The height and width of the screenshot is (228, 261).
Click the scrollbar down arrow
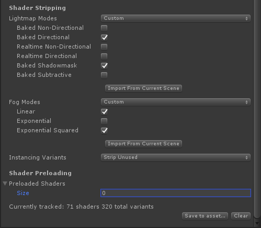[257, 223]
